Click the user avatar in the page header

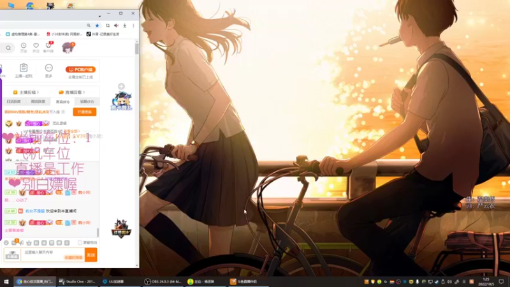(68, 47)
